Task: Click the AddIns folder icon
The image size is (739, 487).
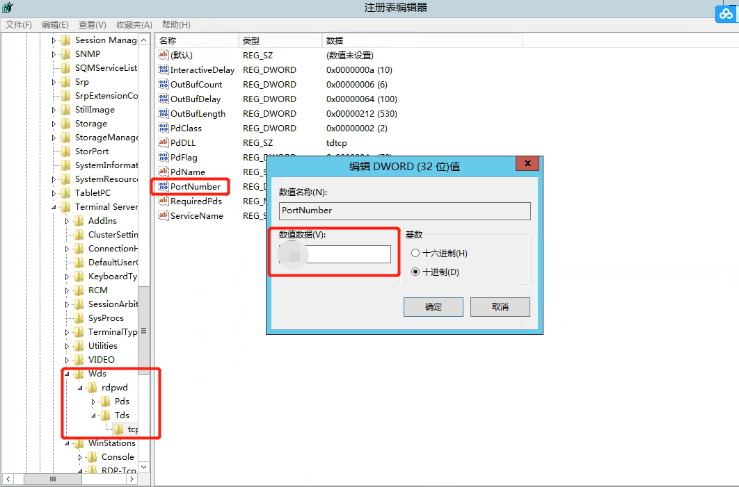Action: 79,221
